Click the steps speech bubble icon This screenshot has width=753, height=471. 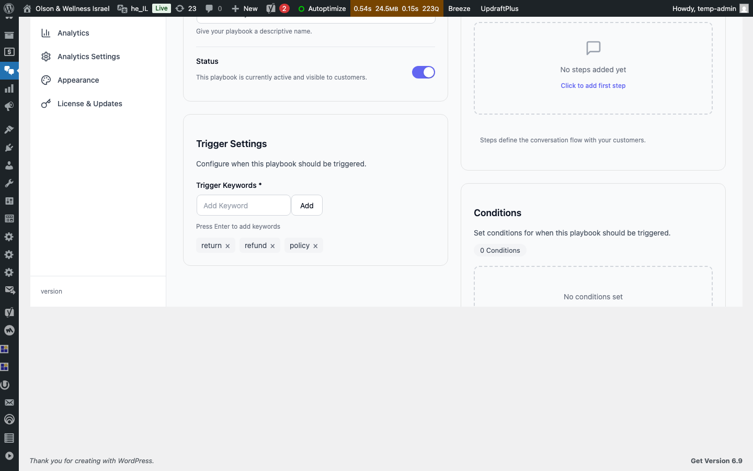tap(593, 48)
